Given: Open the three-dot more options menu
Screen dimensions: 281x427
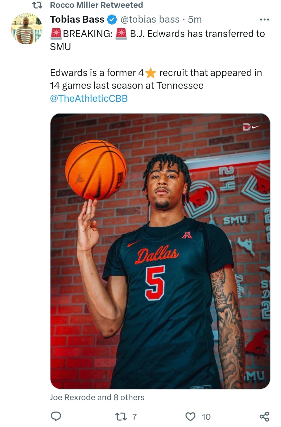Looking at the screenshot, I should [264, 20].
